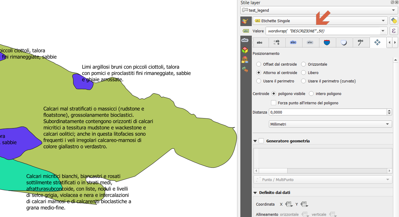Viewport: 399px width, 217px height.
Task: Enable 'Forza punto all'interno del poligono'
Action: [273, 103]
